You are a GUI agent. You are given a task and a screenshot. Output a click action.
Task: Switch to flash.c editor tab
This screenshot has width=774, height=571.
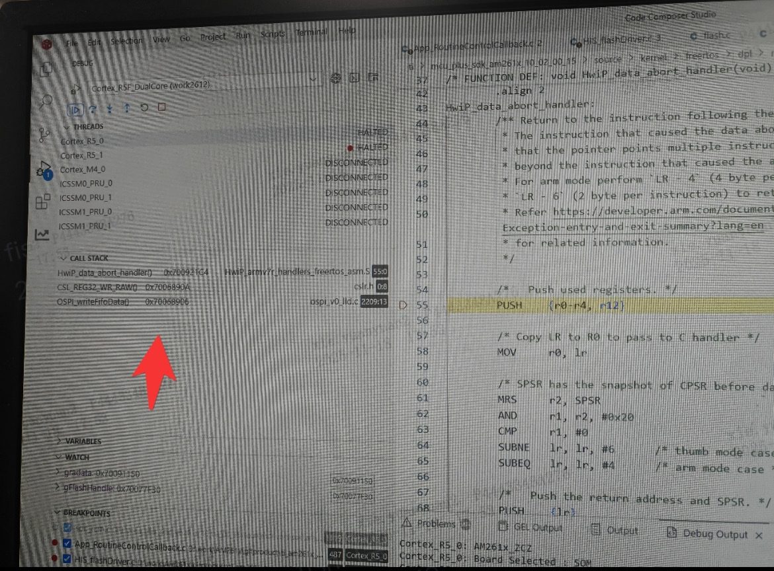pyautogui.click(x=710, y=36)
